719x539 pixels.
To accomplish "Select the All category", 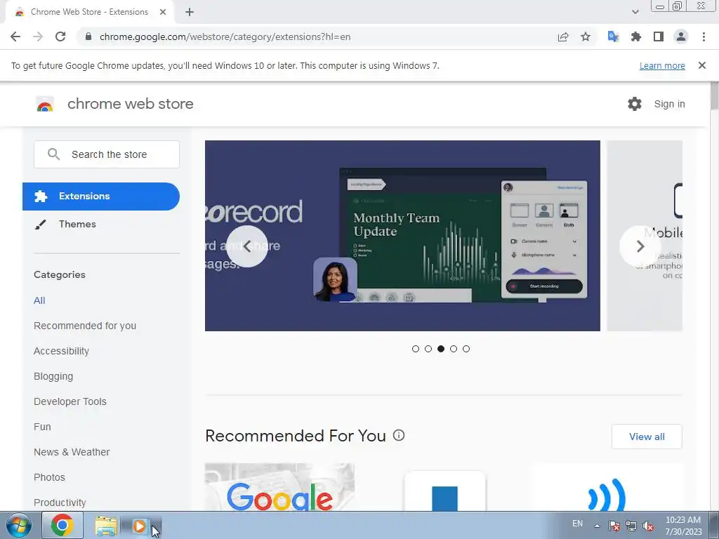I will click(39, 300).
